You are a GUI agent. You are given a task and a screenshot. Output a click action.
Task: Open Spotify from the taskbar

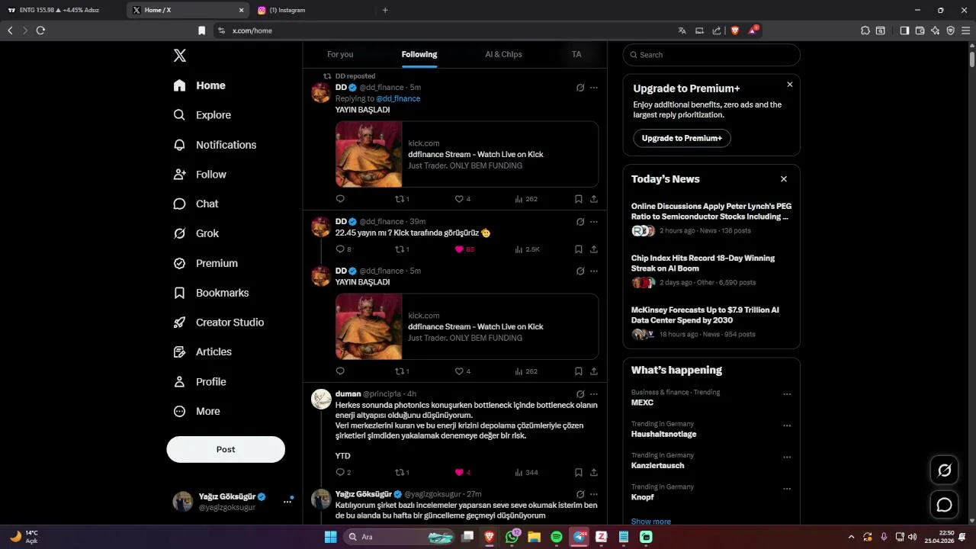[557, 537]
